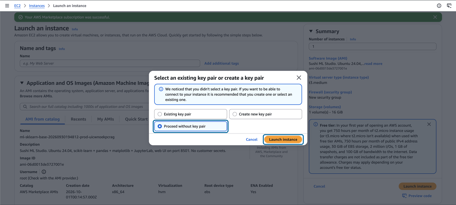The width and height of the screenshot is (456, 205).
Task: Open Info link beside Name and tags
Action: (62, 49)
